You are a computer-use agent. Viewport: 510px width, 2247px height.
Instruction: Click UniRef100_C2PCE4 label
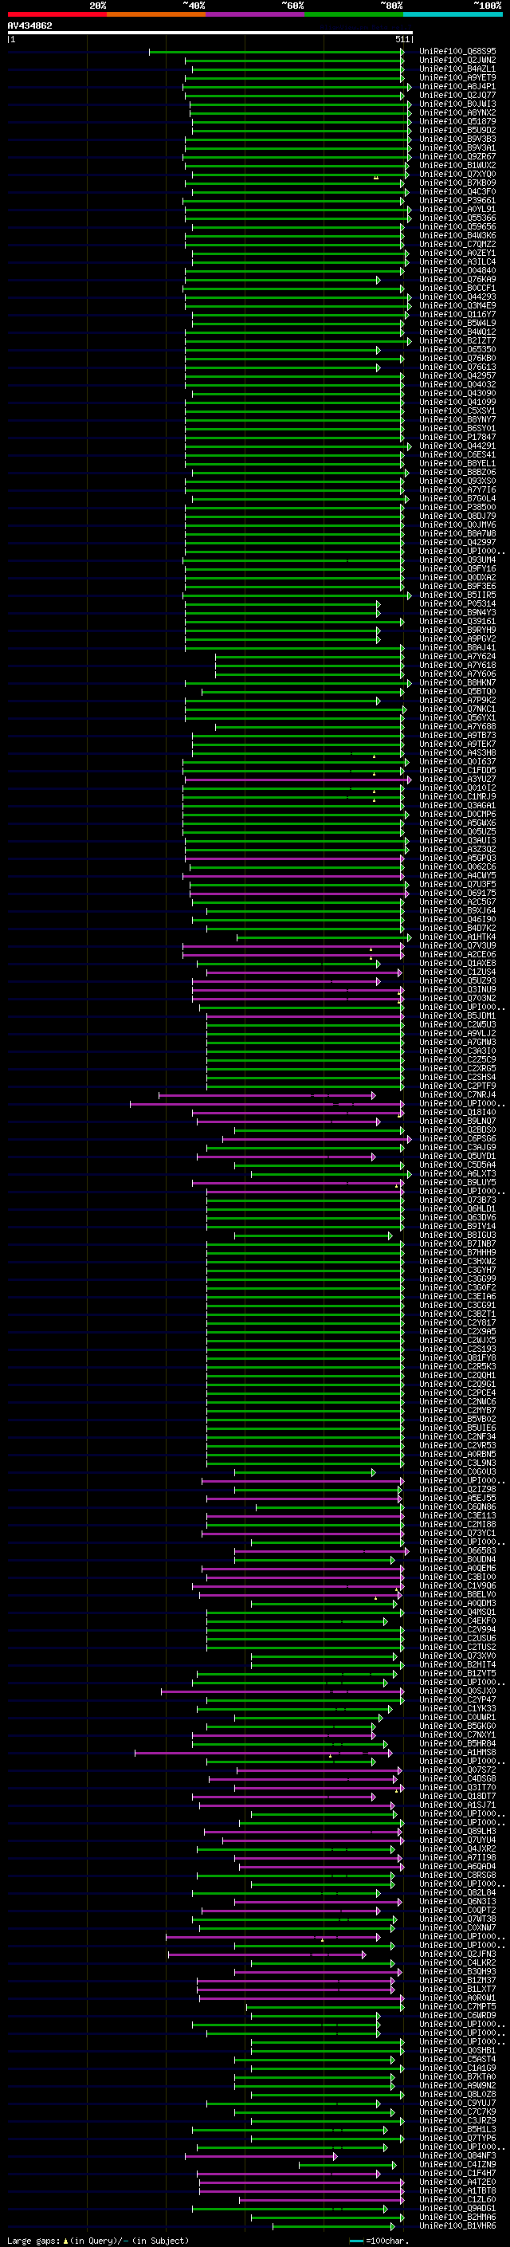[x=457, y=1393]
